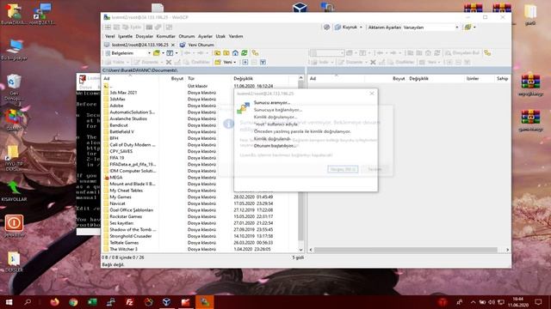Open VirtualBox from the taskbar
Image resolution: width=551 pixels, height=309 pixels.
tap(166, 301)
